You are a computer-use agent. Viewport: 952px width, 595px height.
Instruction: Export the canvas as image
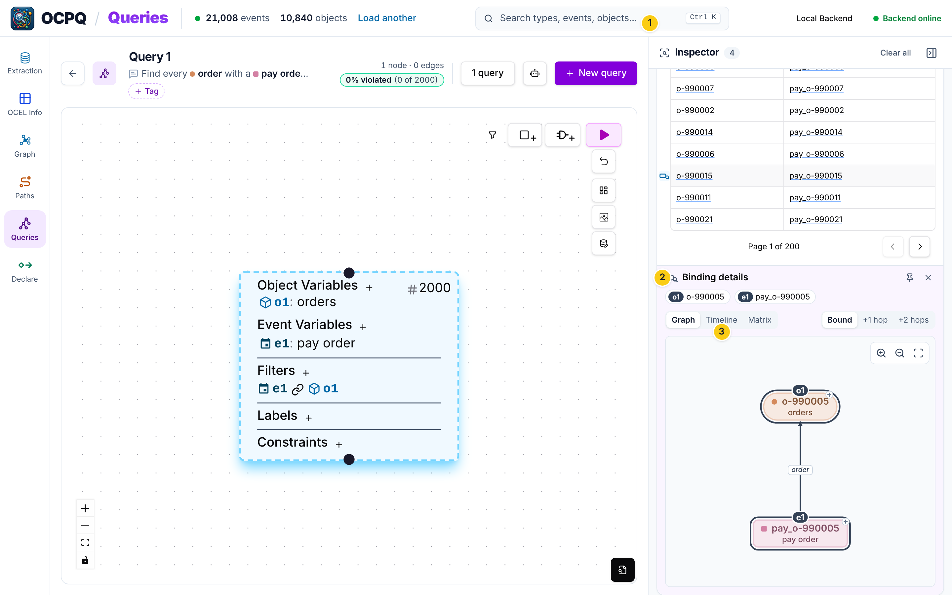pyautogui.click(x=604, y=217)
